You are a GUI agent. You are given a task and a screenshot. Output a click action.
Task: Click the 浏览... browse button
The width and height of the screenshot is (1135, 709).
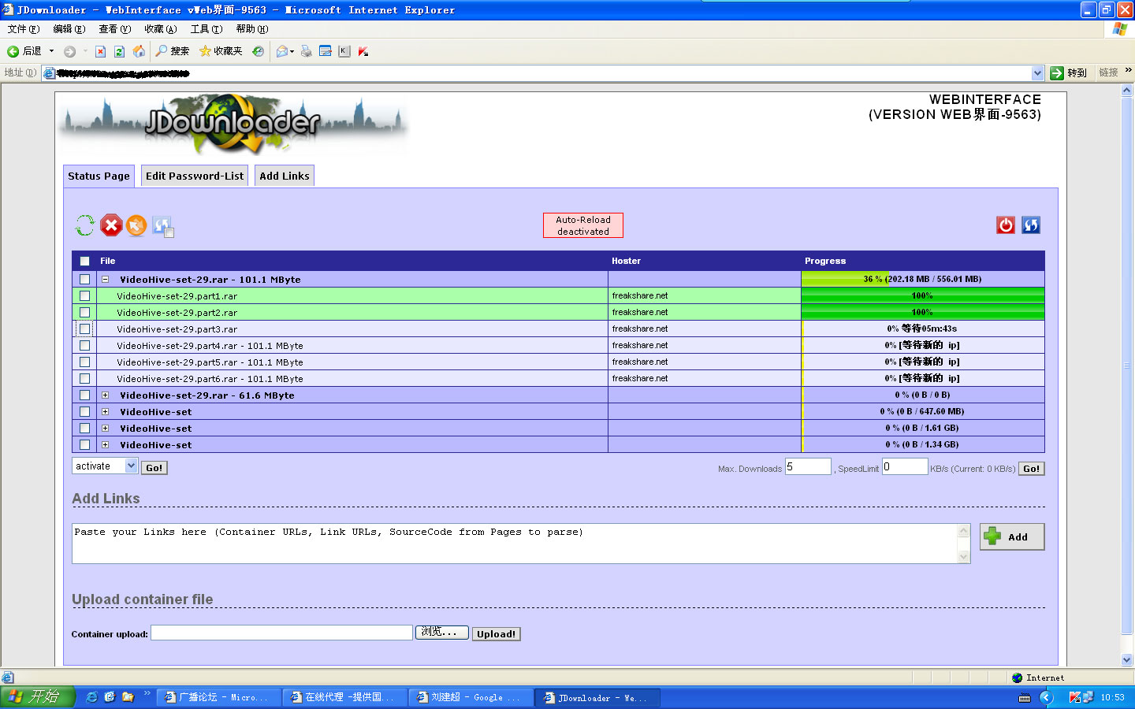tap(442, 633)
